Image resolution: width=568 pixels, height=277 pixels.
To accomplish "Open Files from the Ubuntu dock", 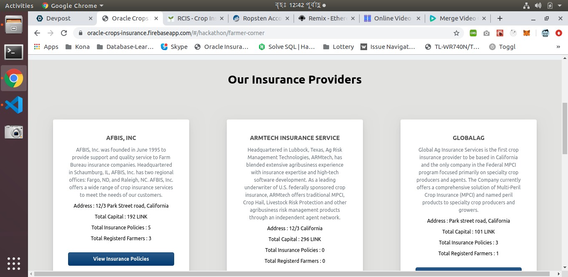I will (14, 25).
